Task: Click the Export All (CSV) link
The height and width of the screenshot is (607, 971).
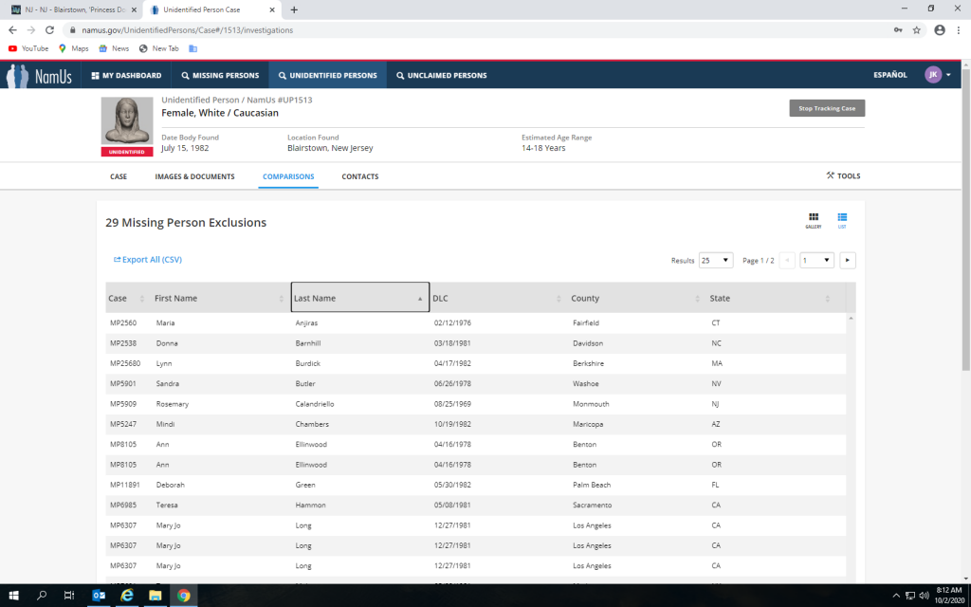Action: pos(148,260)
